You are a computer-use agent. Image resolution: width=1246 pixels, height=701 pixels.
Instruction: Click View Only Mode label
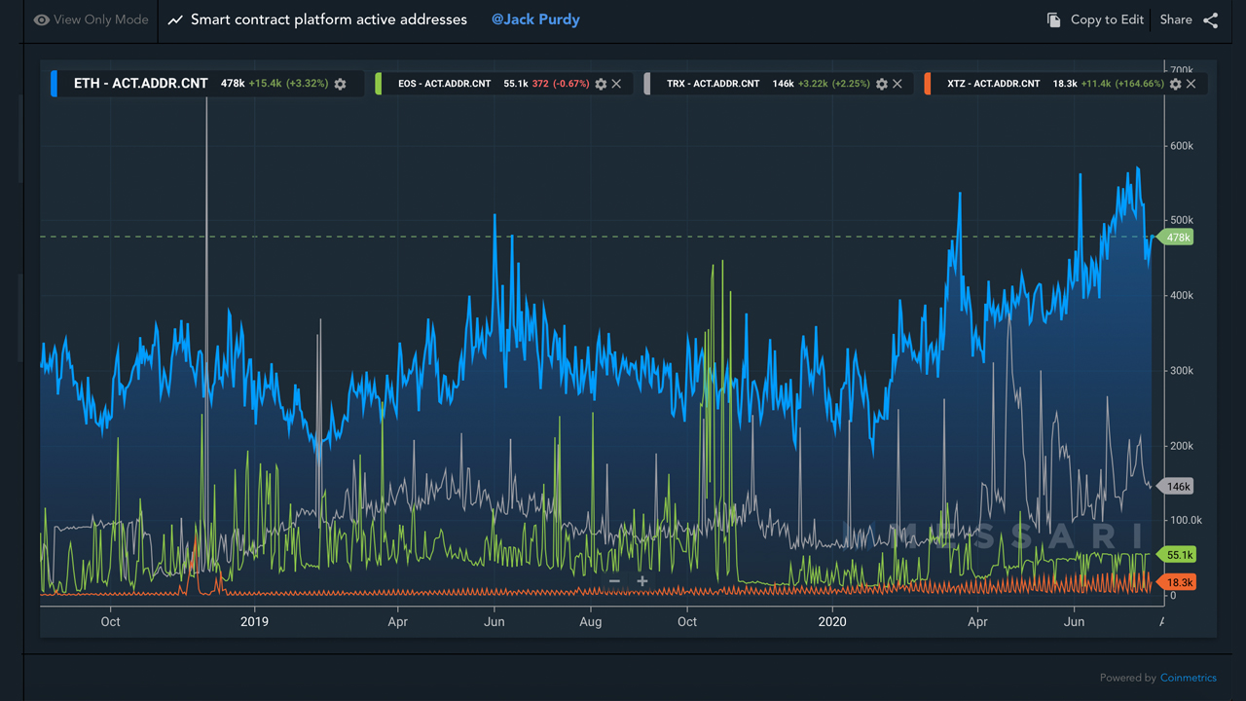(x=101, y=19)
